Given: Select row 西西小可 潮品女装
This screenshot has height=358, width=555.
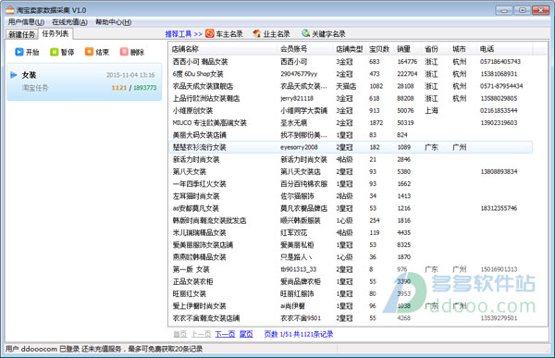Looking at the screenshot, I should pos(351,62).
